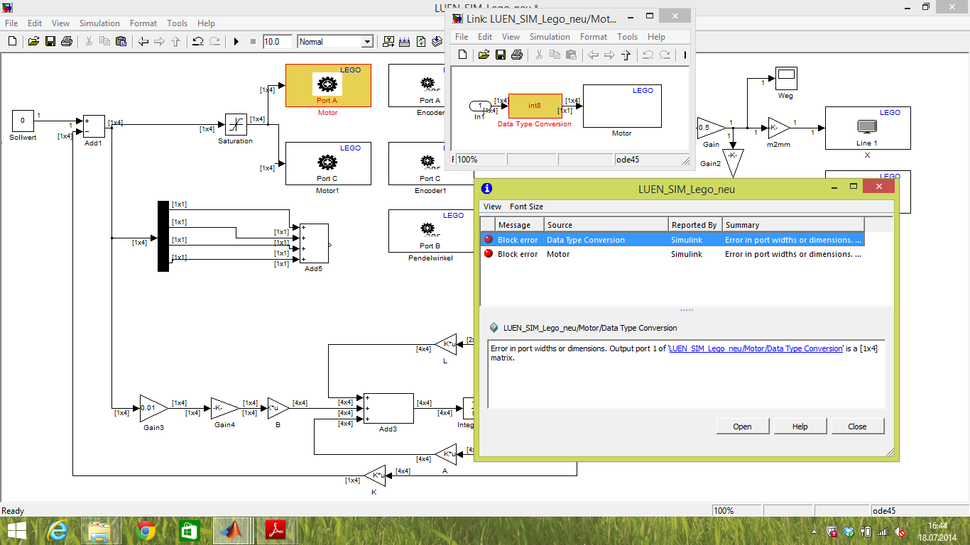Click the Save icon in the main toolbar
The height and width of the screenshot is (545, 970).
point(50,42)
